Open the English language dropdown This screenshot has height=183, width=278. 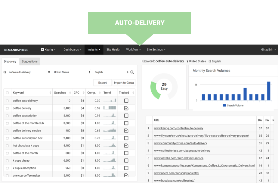tap(111, 72)
